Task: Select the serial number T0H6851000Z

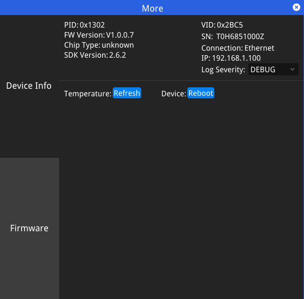Action: pos(240,37)
